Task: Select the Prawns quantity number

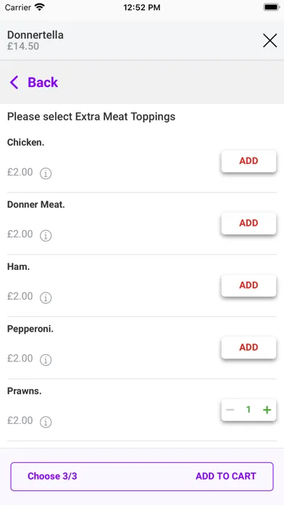Action: click(248, 410)
